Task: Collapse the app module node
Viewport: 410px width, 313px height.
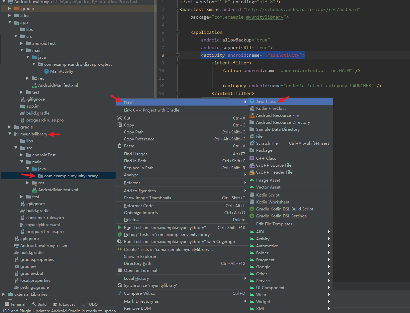Action: pos(10,23)
